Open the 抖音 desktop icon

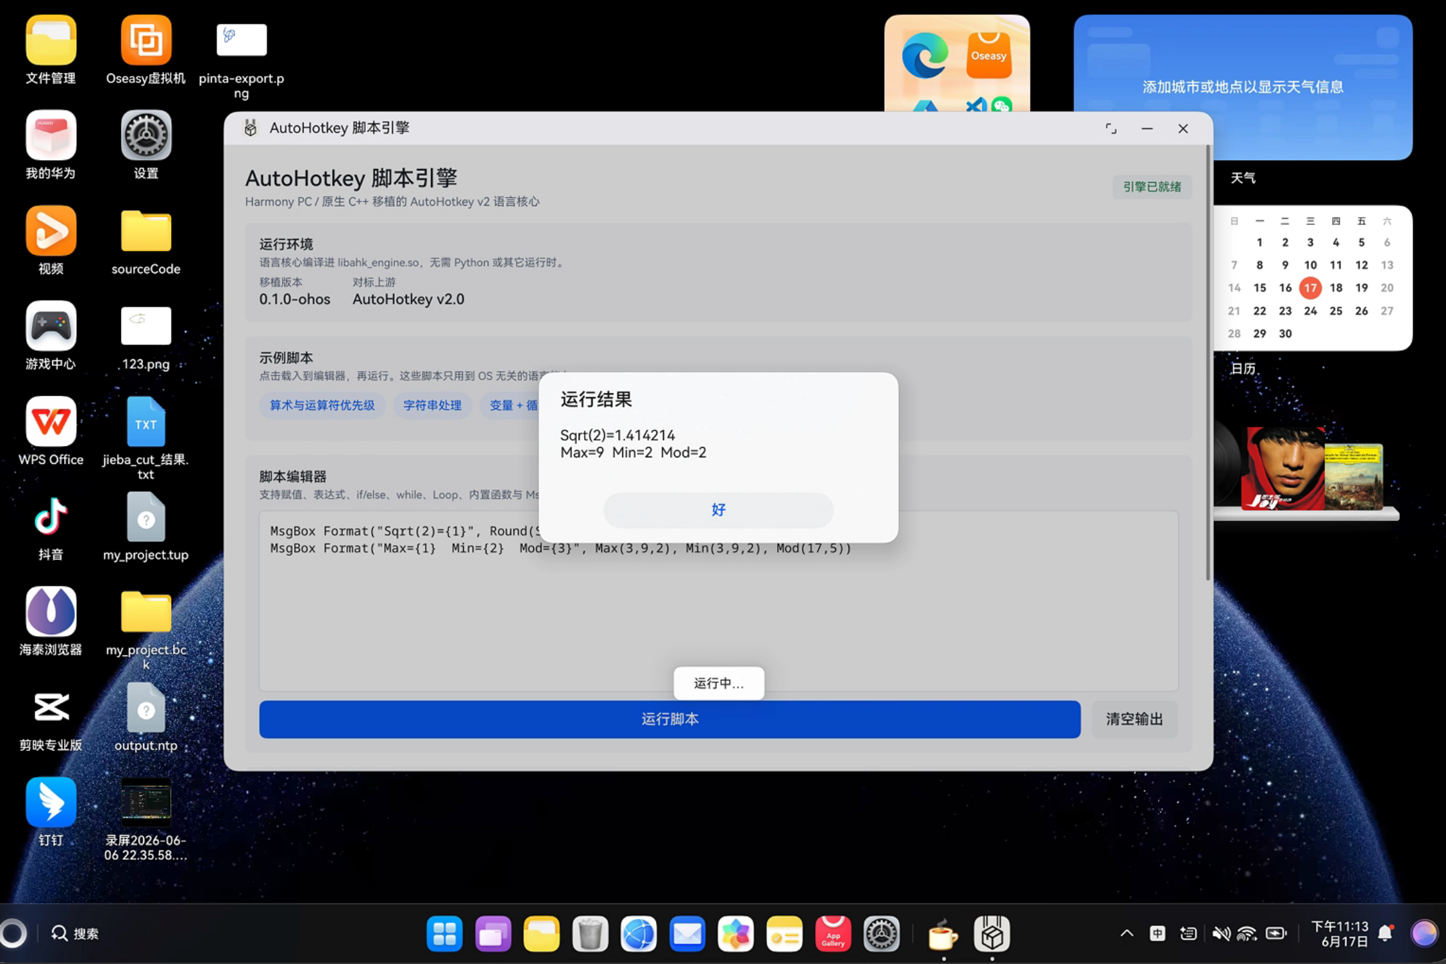(51, 527)
